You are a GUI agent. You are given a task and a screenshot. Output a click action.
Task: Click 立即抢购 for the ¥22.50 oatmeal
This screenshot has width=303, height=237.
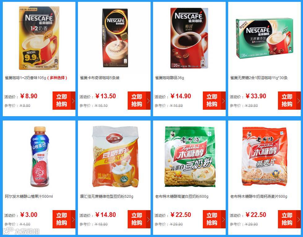coord(289,219)
